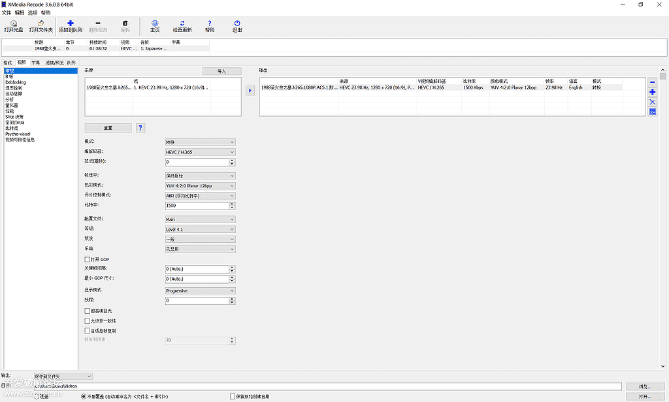Screen dimensions: 669x402
Task: Open the 模式 dropdown showing 转换
Action: point(200,142)
